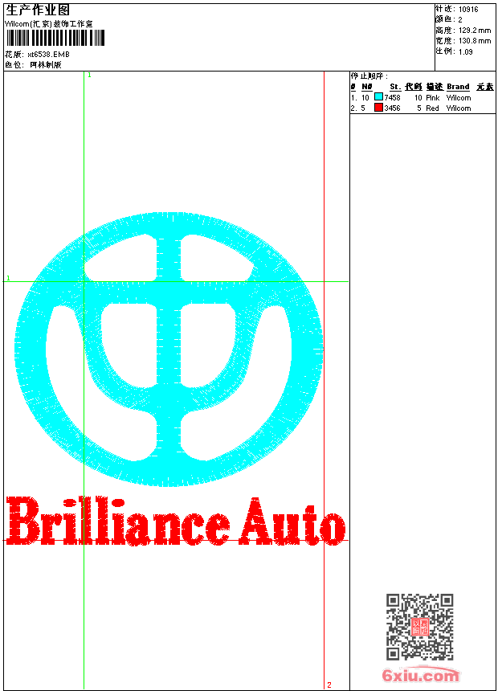
Task: Select the Pink Wilcom thread row
Action: (422, 97)
